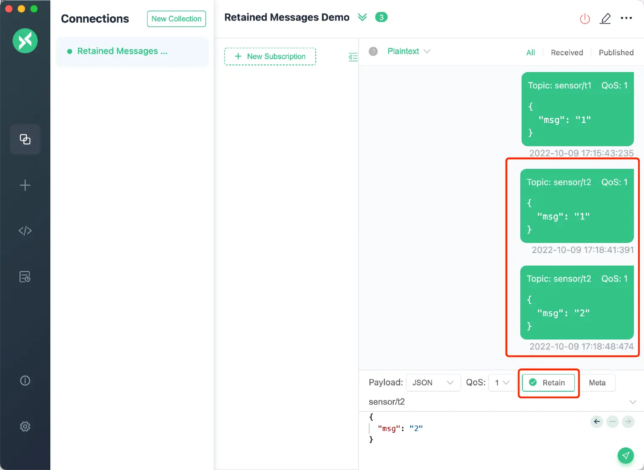Open the Payload JSON format dropdown

tap(433, 382)
